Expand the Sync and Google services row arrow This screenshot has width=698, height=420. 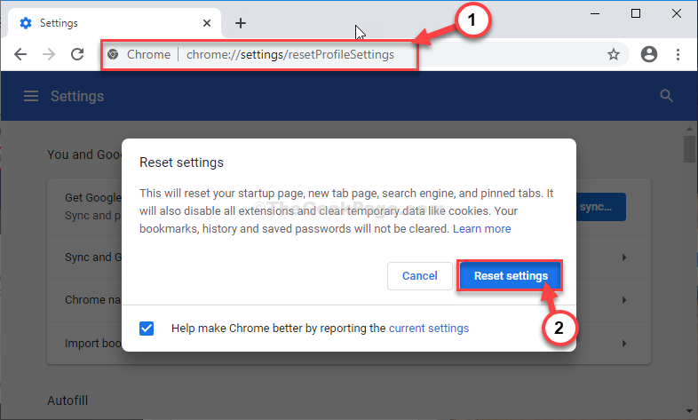(624, 258)
